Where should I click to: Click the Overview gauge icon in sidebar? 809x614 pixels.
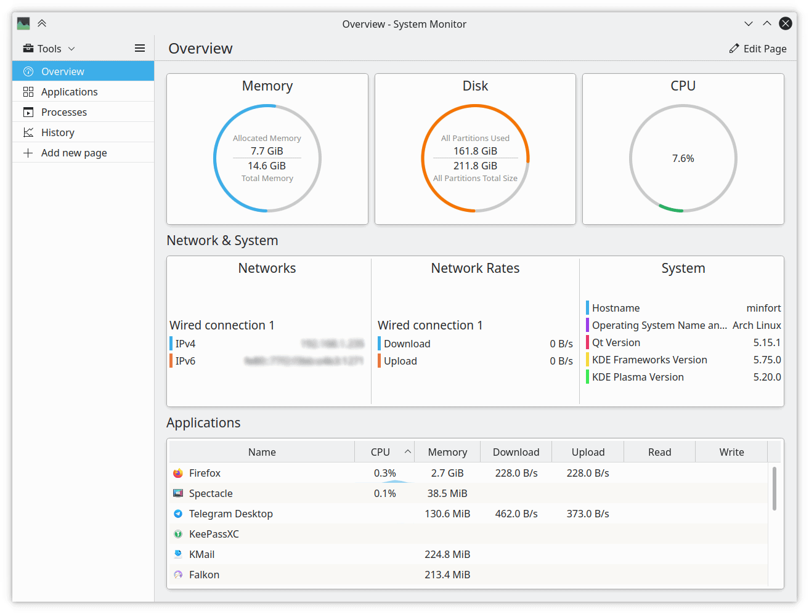28,71
